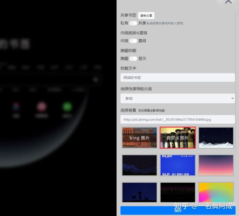
Task: Toggle the 隐藏/显示 title switch
Action: (133, 58)
